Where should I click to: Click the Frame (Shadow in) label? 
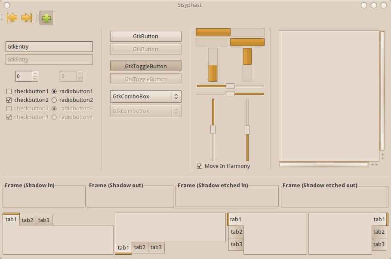click(29, 186)
